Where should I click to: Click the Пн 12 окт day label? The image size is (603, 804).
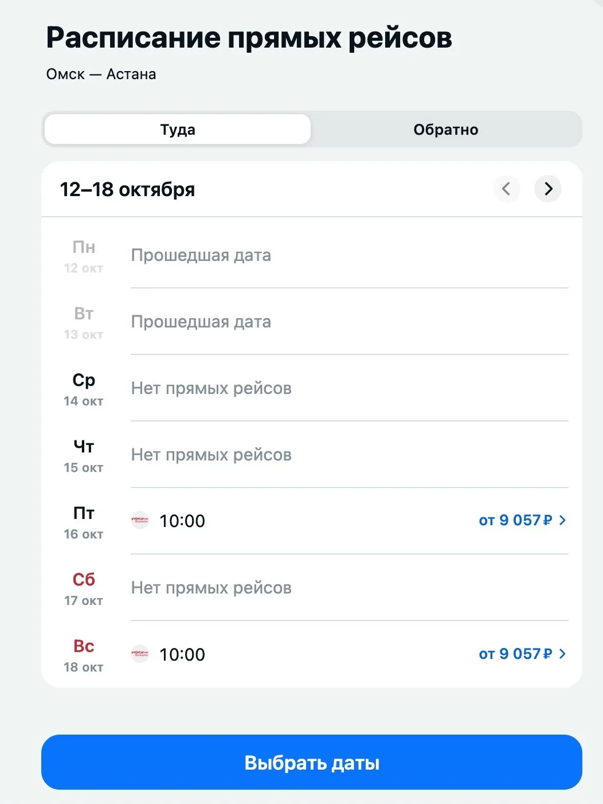coord(84,256)
